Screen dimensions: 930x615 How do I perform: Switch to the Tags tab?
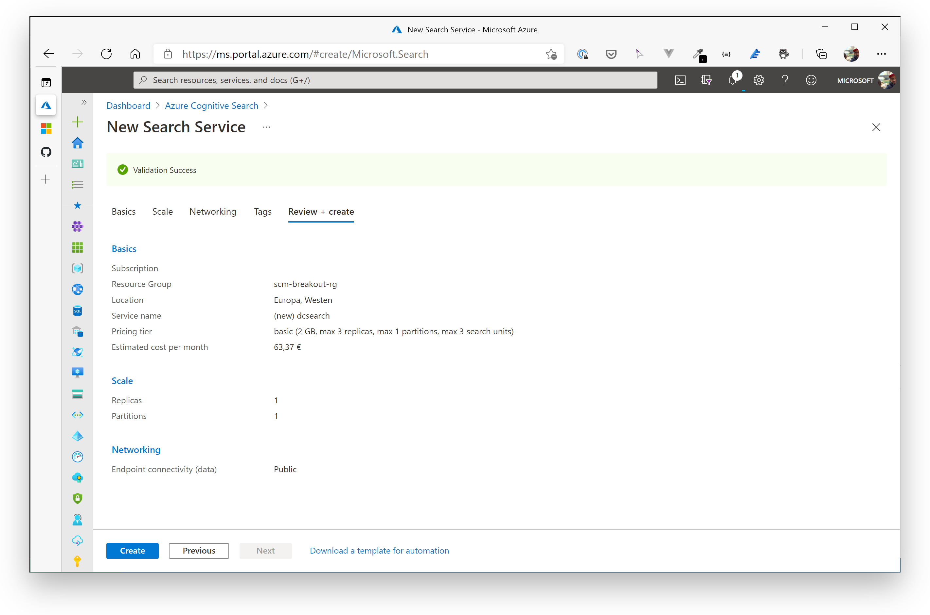[x=262, y=211]
